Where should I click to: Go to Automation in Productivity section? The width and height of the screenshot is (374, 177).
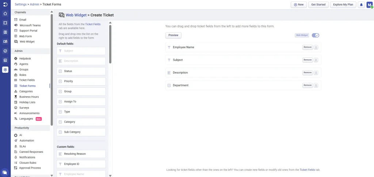pyautogui.click(x=27, y=140)
